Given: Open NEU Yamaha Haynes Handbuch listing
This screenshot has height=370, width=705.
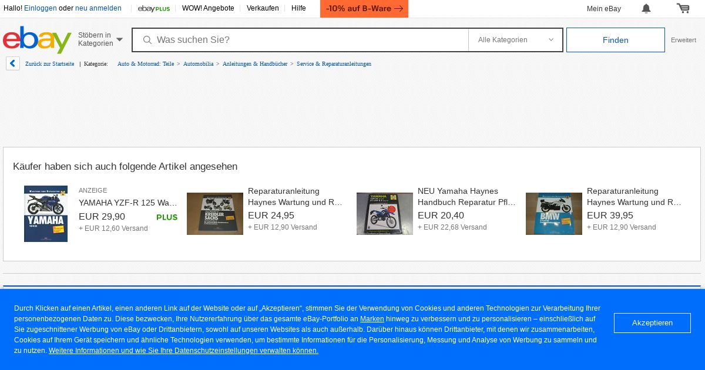Looking at the screenshot, I should (466, 197).
